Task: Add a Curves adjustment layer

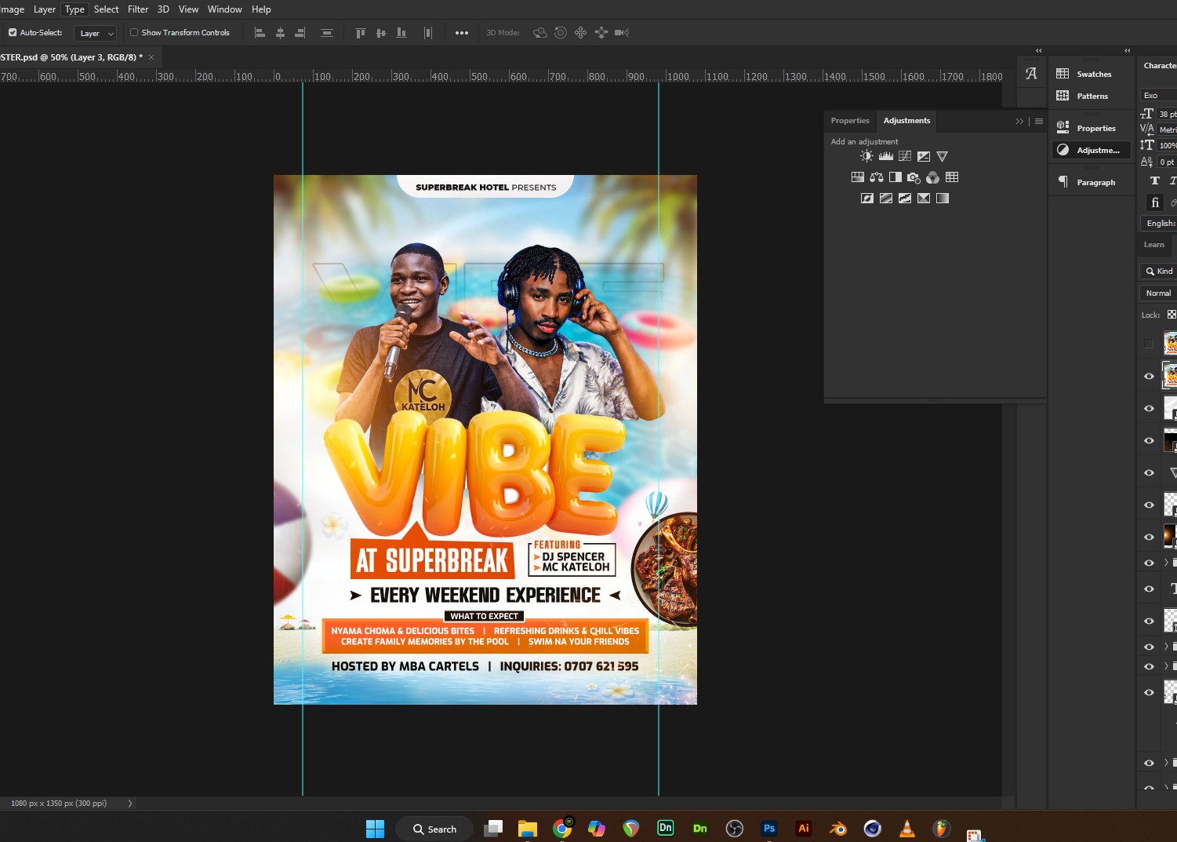Action: (905, 156)
